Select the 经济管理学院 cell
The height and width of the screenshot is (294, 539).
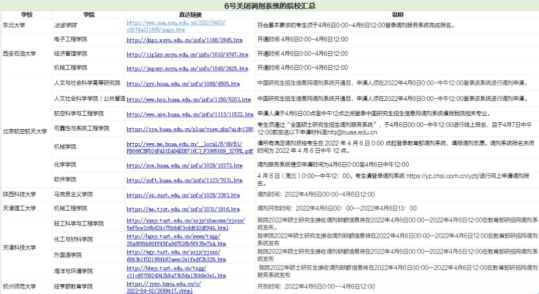[x=89, y=54]
